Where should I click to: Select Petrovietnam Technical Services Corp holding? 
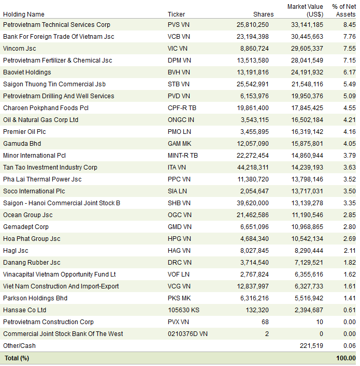56,25
